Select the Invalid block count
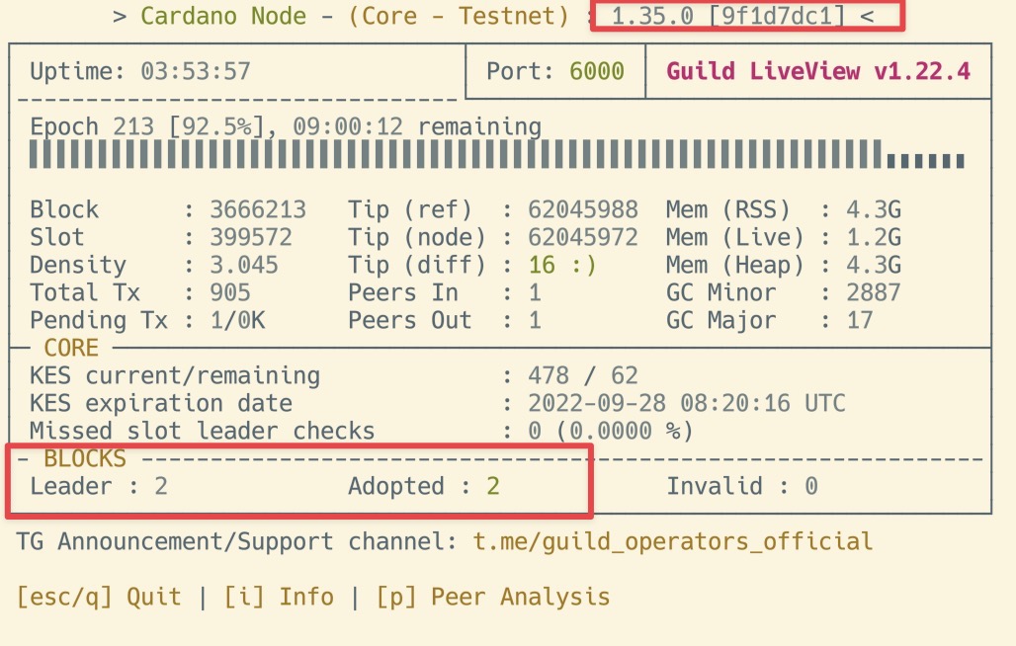This screenshot has height=646, width=1016. pos(811,487)
